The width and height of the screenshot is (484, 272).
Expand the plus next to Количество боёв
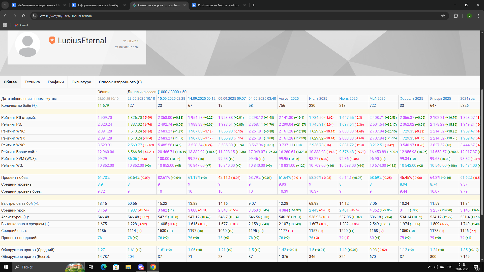35,106
